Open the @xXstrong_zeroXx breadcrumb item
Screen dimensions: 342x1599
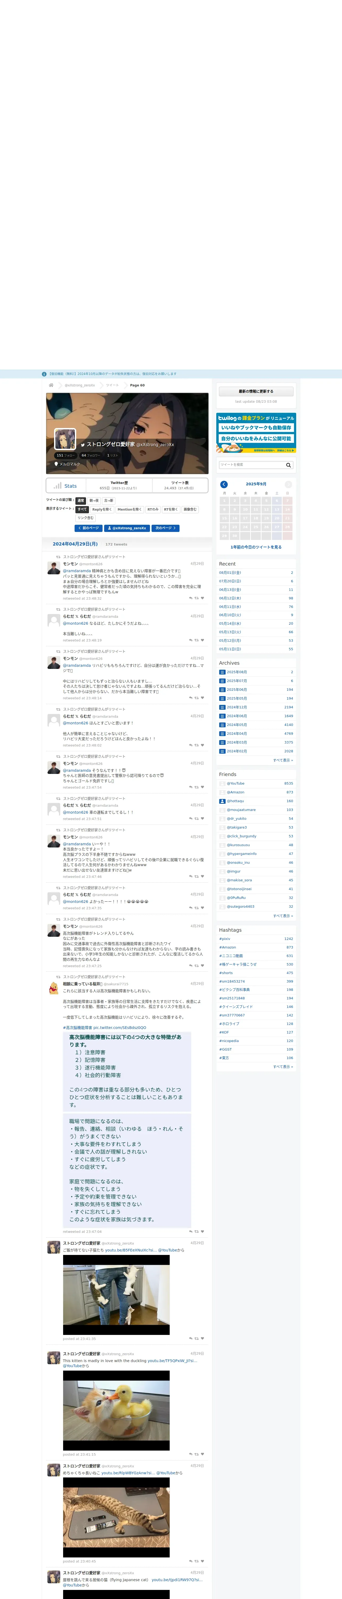80,385
